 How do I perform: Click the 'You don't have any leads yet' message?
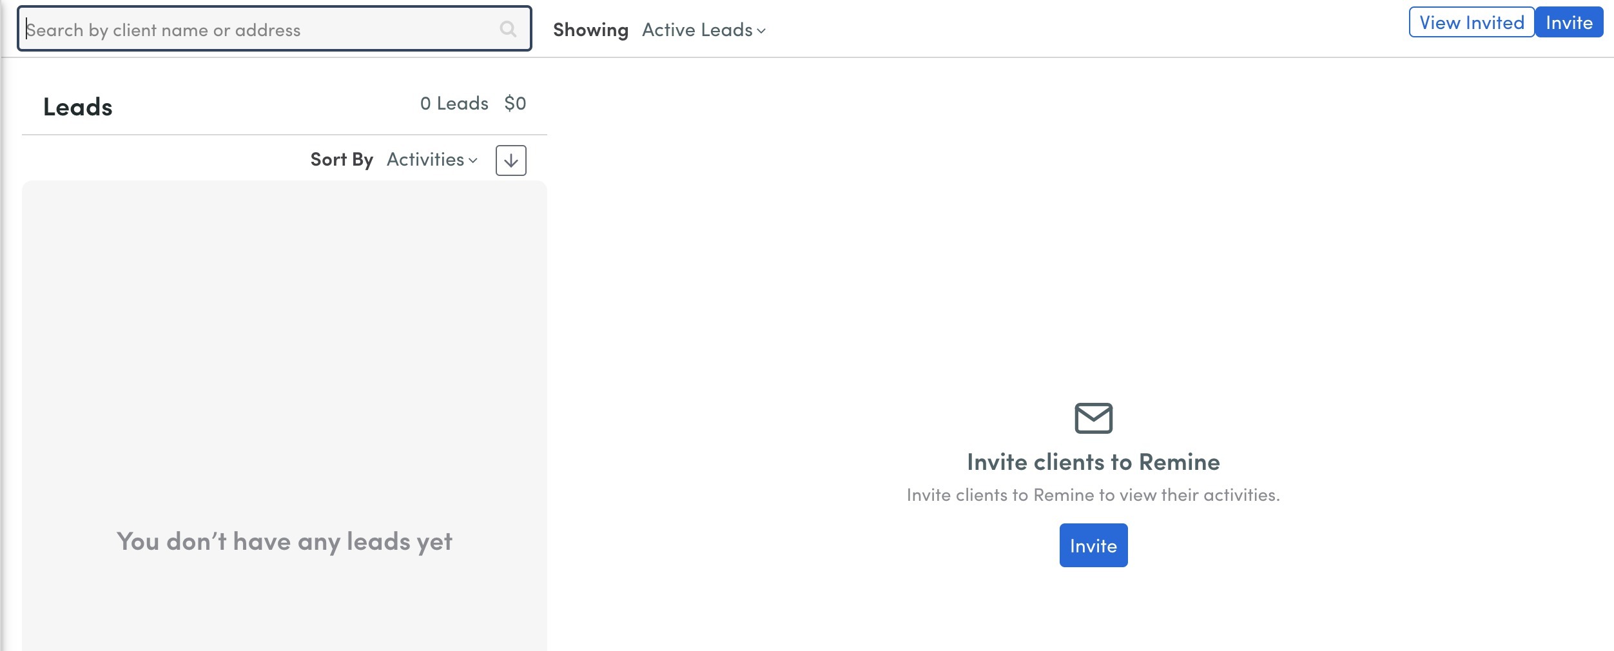(284, 542)
